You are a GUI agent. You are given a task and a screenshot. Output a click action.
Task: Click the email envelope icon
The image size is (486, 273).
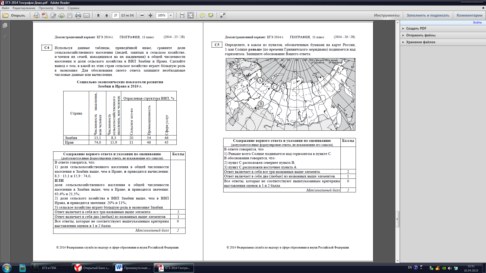click(x=87, y=15)
